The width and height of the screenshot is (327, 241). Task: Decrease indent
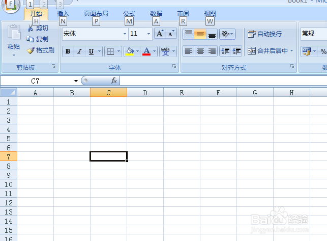(x=225, y=51)
